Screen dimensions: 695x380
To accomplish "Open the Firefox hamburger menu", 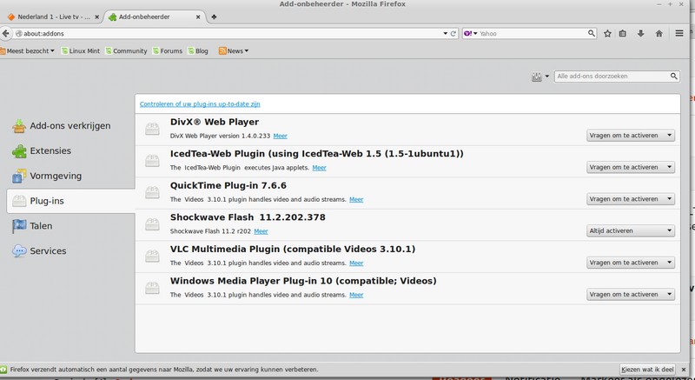I will click(679, 33).
